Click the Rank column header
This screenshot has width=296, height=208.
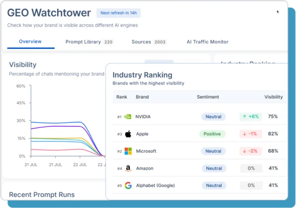pos(121,97)
